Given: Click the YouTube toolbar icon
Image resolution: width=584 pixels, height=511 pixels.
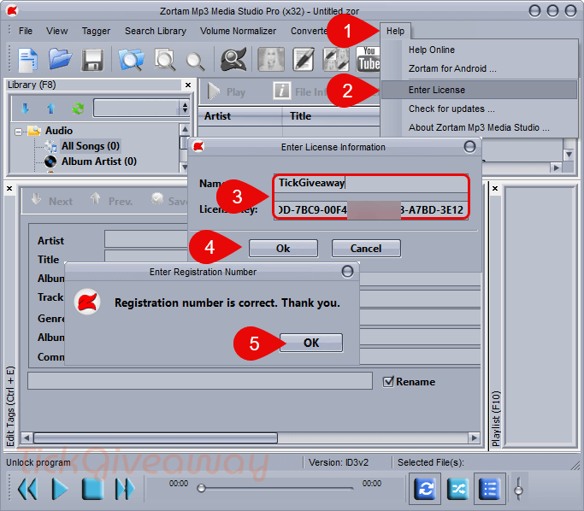Looking at the screenshot, I should (x=368, y=59).
